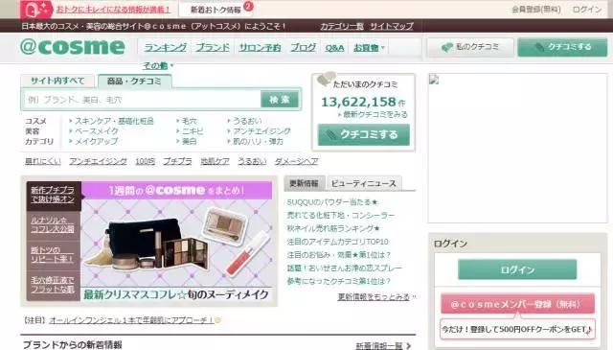Open 参考になったクチコミ第1位は？ item
This screenshot has height=350, width=613.
pos(339,281)
